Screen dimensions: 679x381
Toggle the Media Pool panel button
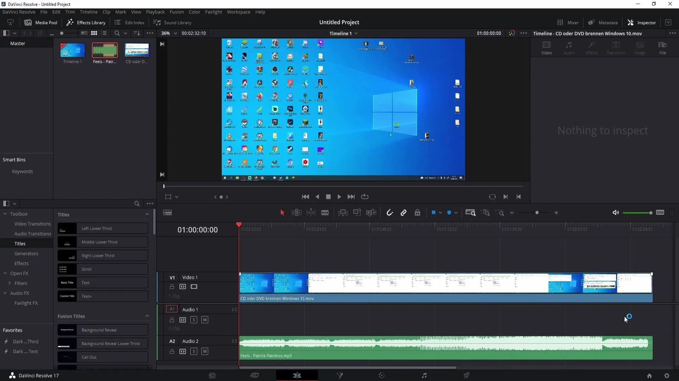41,23
